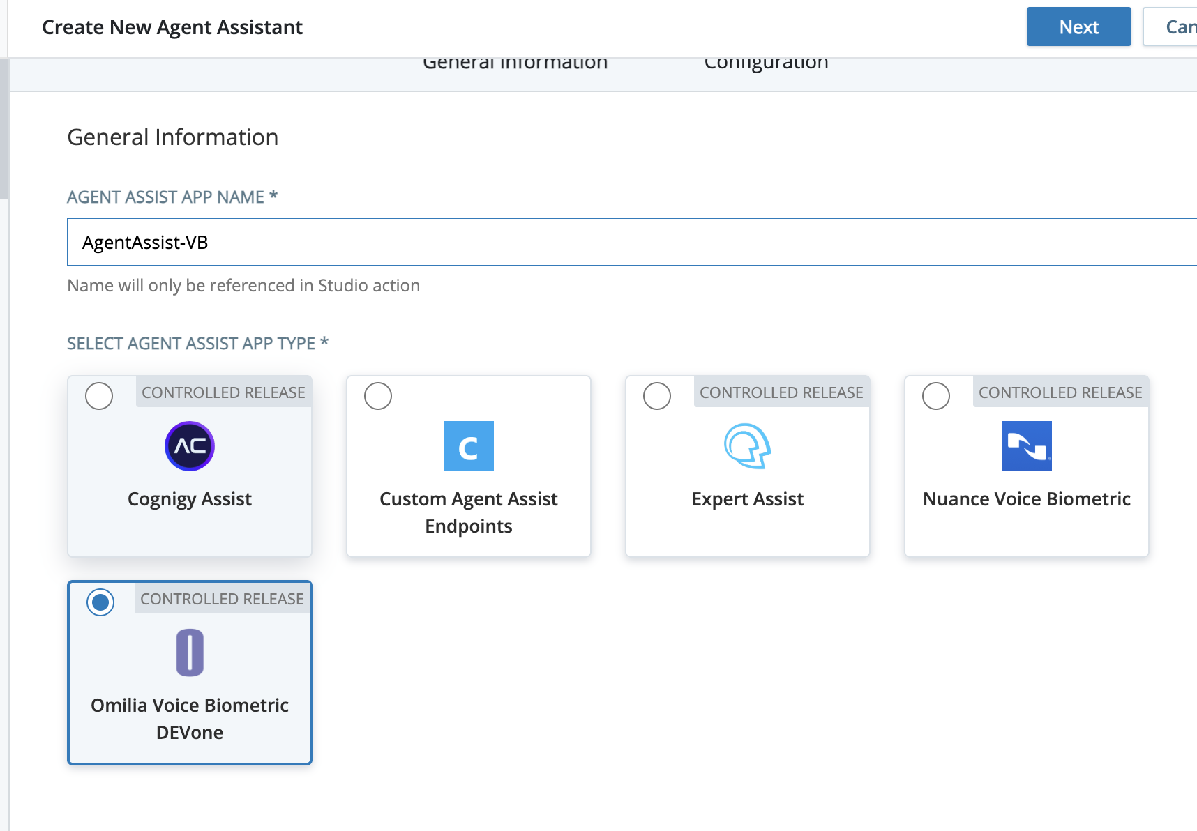The width and height of the screenshot is (1197, 831).
Task: Click the Nuance Voice Biometric card label
Action: point(1027,499)
